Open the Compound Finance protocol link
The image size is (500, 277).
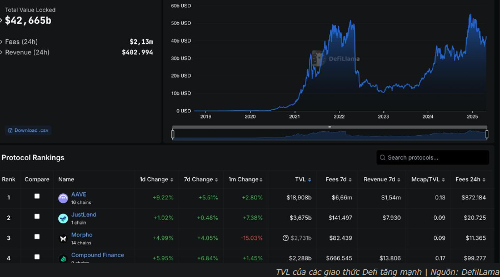click(x=98, y=255)
